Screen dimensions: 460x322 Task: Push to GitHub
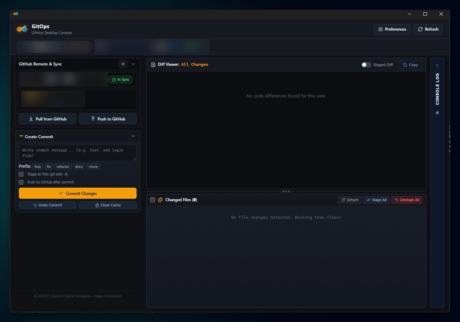108,119
